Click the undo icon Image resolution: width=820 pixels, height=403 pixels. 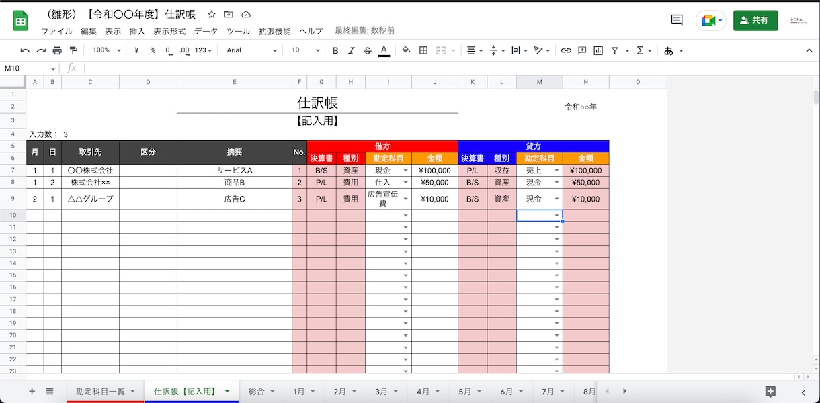click(x=25, y=50)
